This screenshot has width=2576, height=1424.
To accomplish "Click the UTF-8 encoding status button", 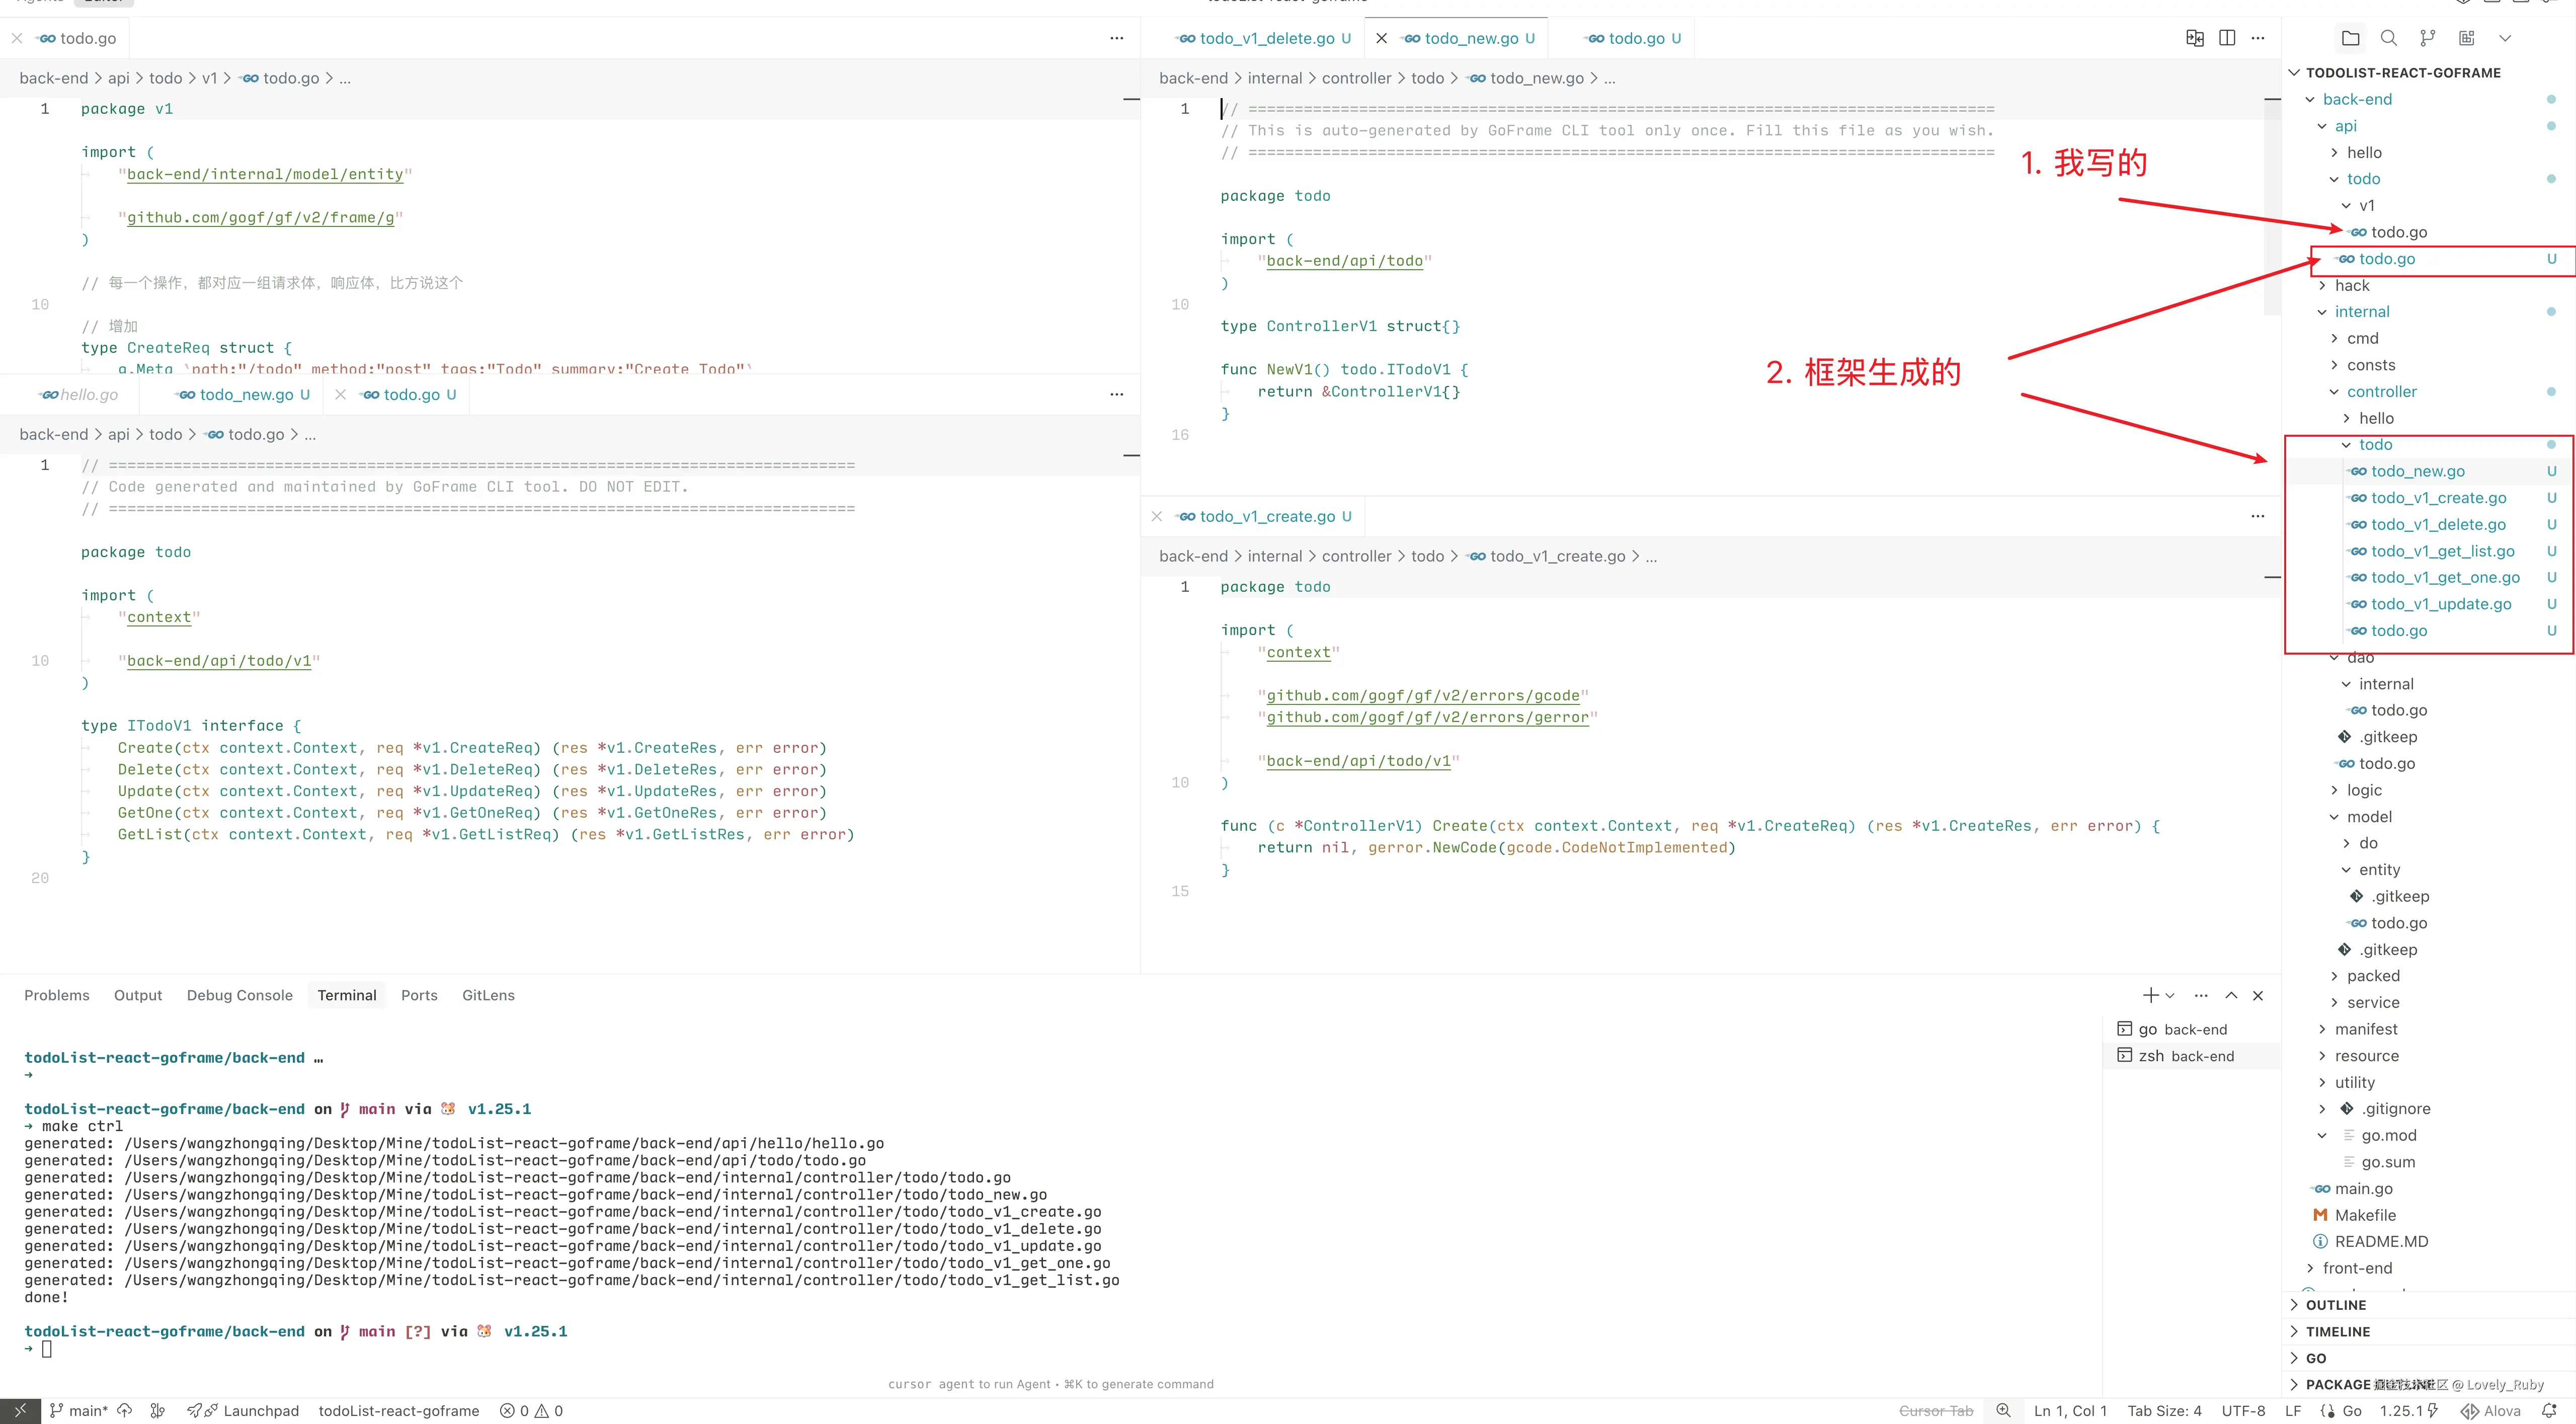I will coord(2243,1411).
